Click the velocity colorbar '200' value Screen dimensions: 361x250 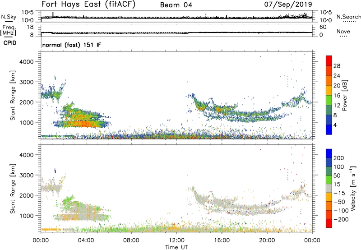[339, 158]
